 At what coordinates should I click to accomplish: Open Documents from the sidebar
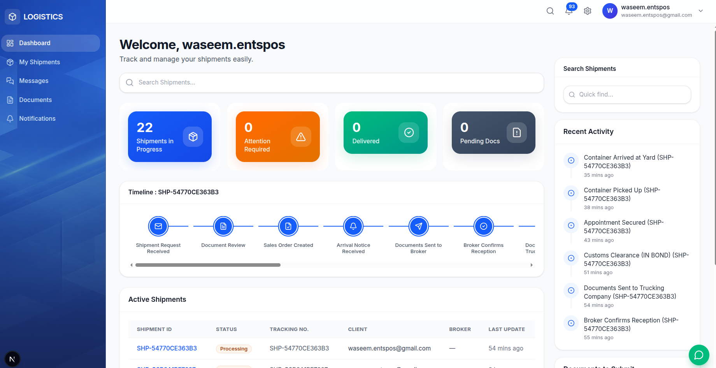pyautogui.click(x=51, y=100)
